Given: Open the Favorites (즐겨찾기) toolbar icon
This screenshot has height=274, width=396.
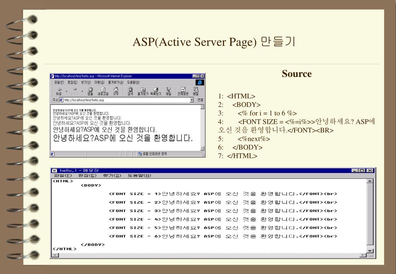Looking at the screenshot, I should pos(143,91).
